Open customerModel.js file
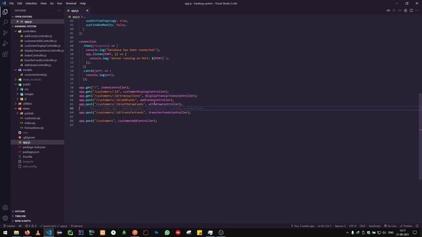The image size is (422, 237). click(x=36, y=74)
